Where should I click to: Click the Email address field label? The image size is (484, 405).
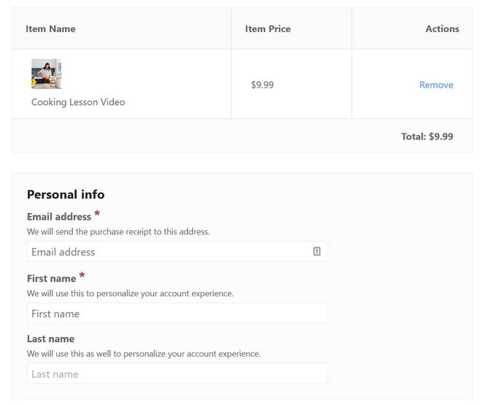(59, 217)
